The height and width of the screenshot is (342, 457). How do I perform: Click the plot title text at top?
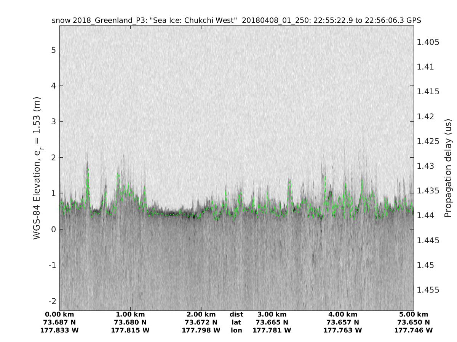coord(236,21)
